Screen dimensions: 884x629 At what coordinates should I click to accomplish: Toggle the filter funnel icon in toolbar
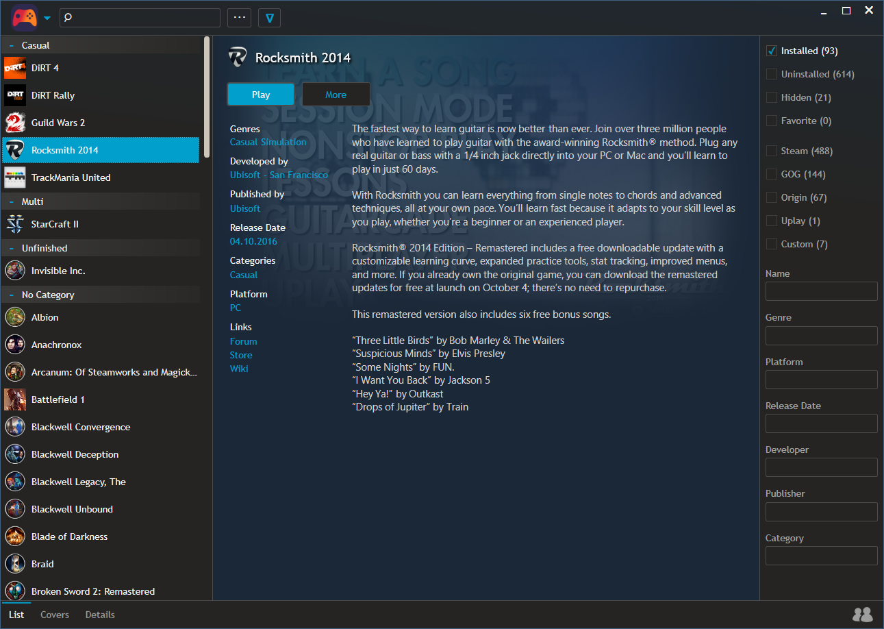pyautogui.click(x=269, y=18)
